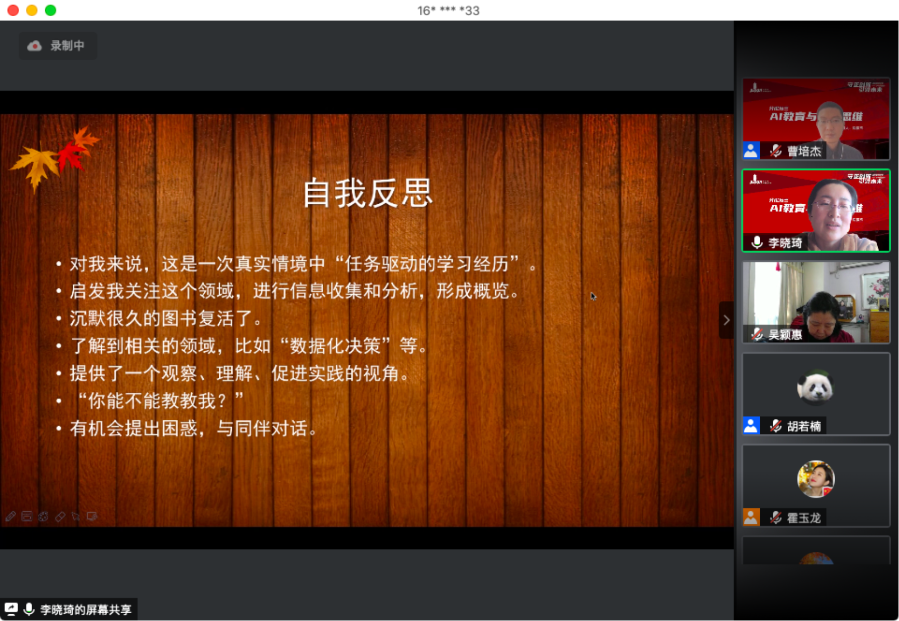Click 霍玉龙's orange user badge icon
Screen dimensions: 899x621
[x=751, y=517]
